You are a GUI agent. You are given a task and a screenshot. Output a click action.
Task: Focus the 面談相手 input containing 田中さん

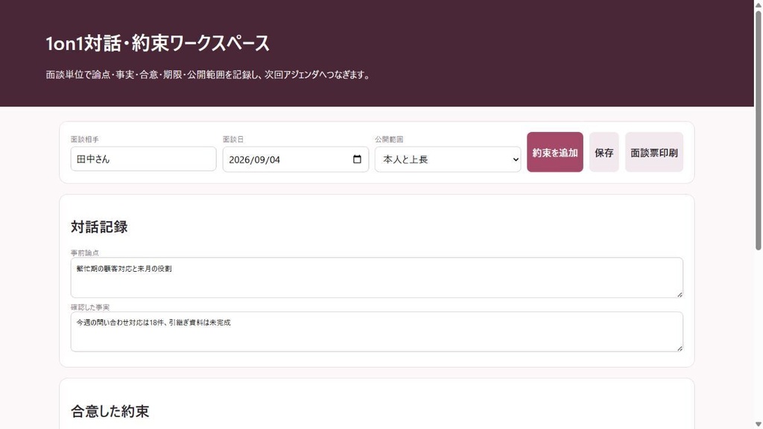tap(144, 159)
